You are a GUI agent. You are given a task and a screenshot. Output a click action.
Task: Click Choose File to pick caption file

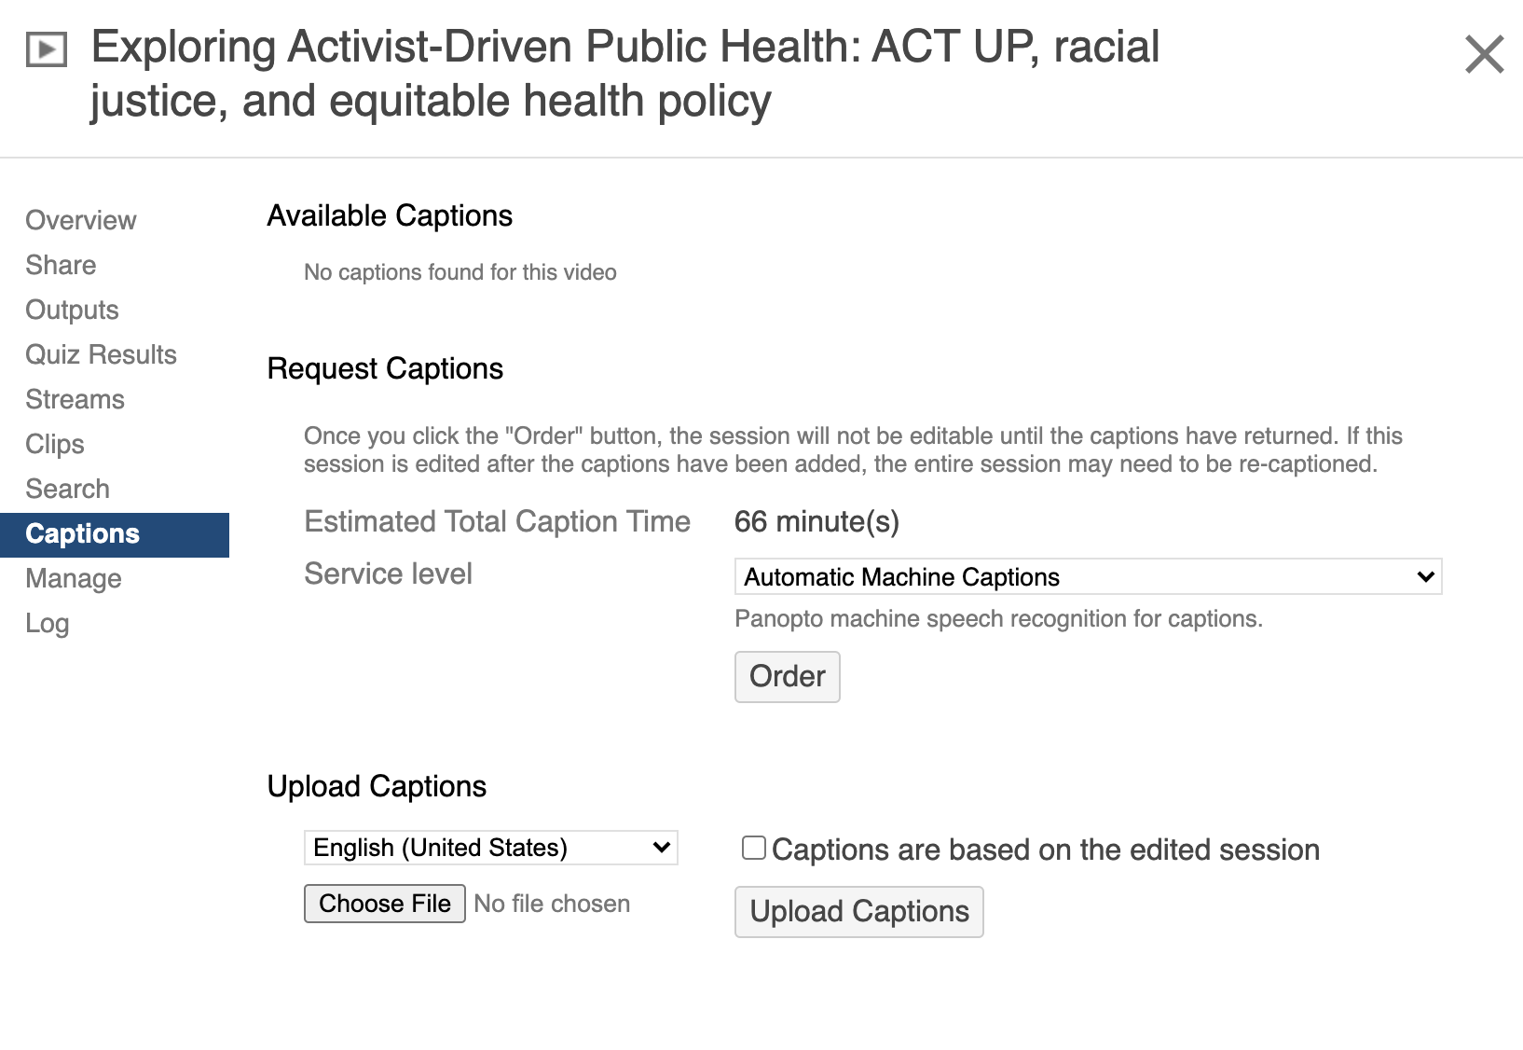(x=384, y=904)
